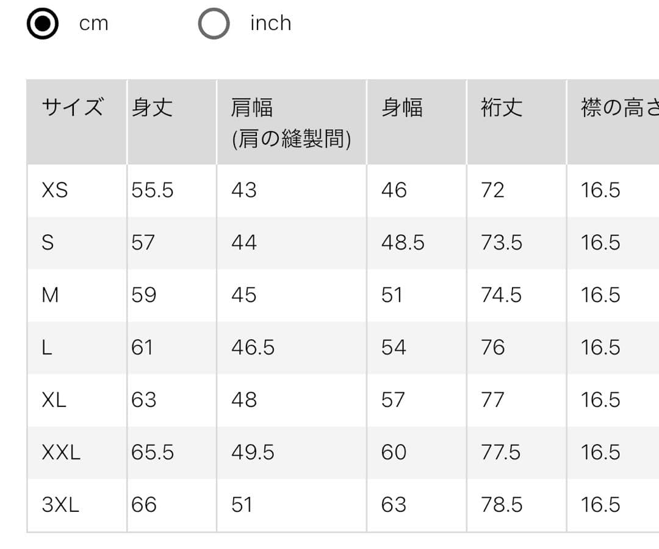Viewport: 659px width, 549px height.
Task: Click the 身丈 column header
Action: click(152, 107)
